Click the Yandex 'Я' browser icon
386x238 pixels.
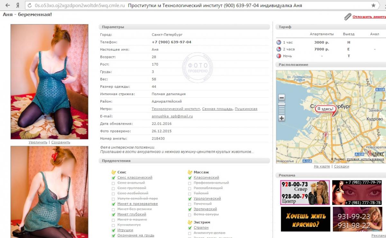point(18,5)
